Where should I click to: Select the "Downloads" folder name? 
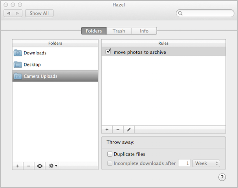tap(35, 53)
